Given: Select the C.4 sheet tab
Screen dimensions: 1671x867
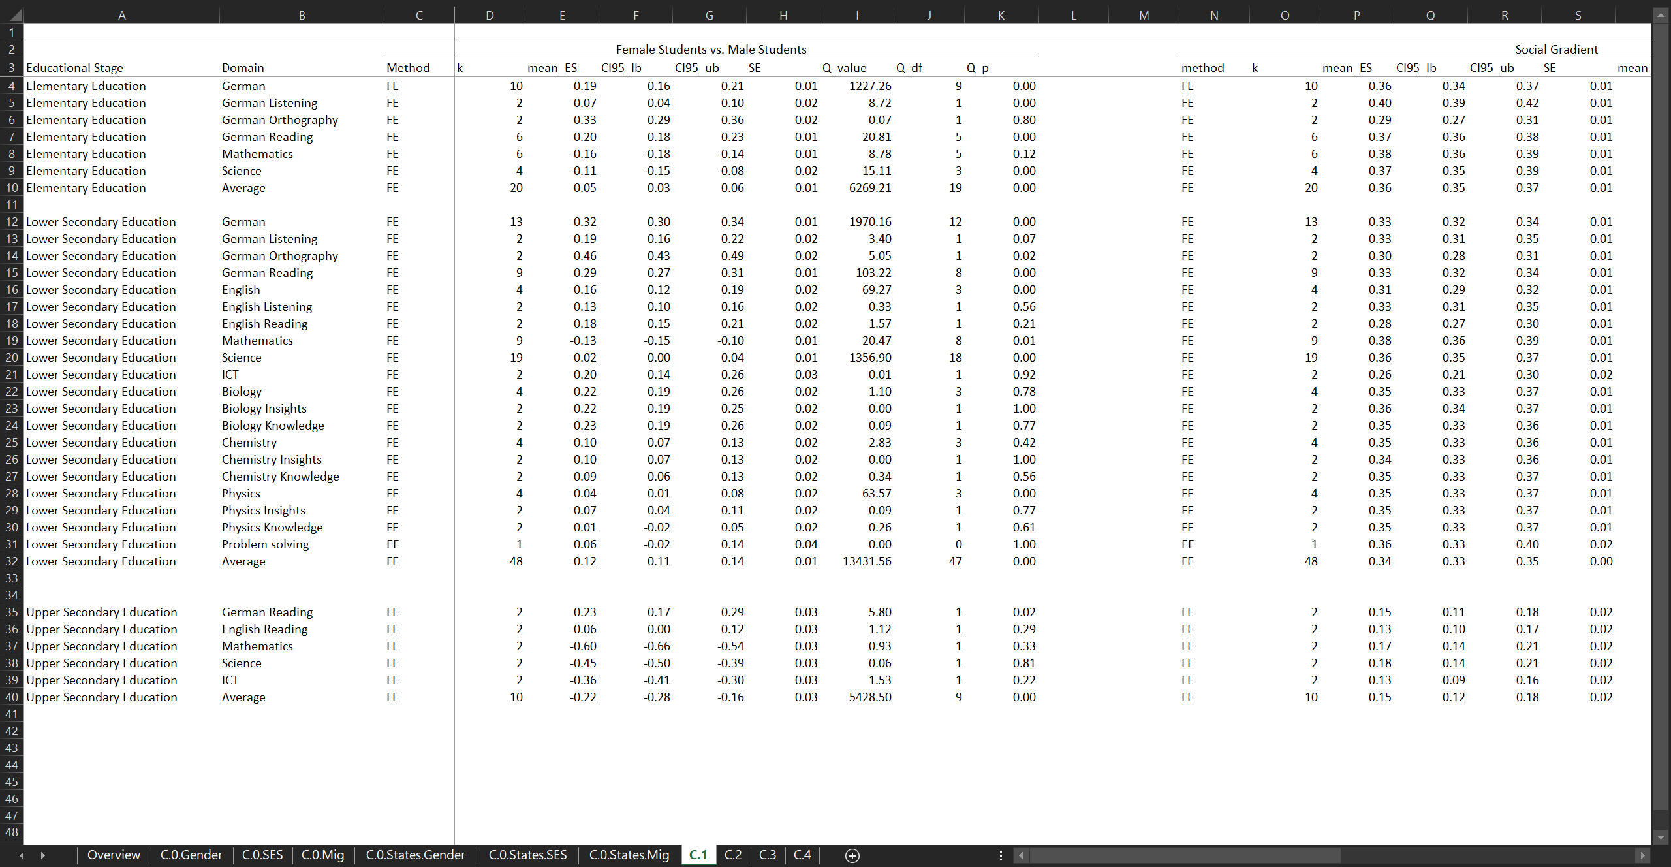Looking at the screenshot, I should [x=802, y=855].
